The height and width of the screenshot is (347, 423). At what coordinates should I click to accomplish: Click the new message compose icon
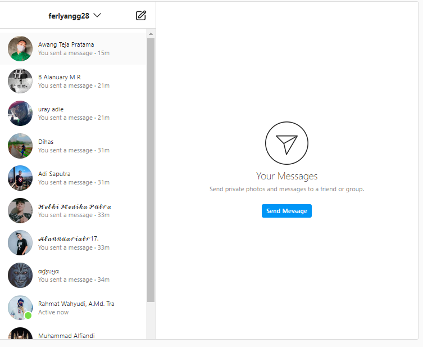pyautogui.click(x=141, y=16)
